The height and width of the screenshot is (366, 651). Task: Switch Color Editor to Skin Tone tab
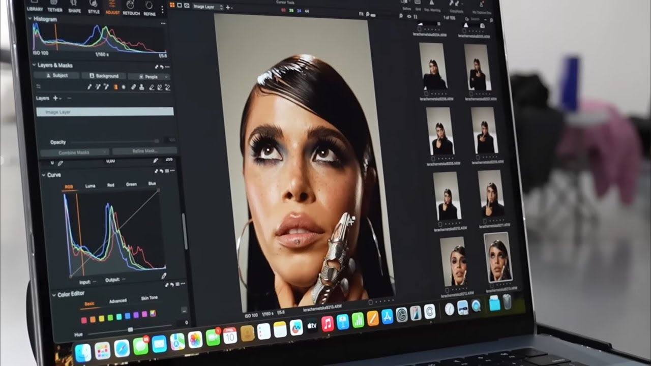[x=149, y=298]
